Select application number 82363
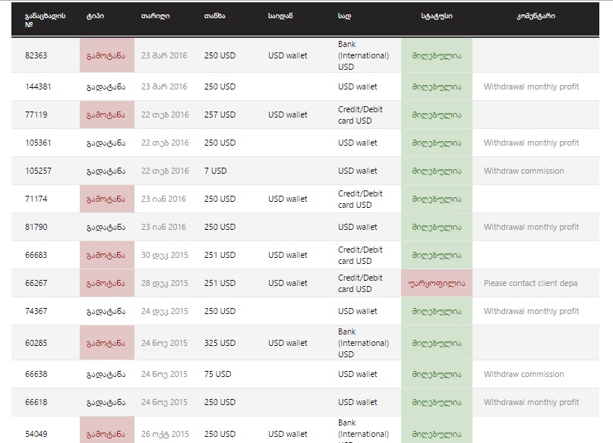 pyautogui.click(x=37, y=55)
